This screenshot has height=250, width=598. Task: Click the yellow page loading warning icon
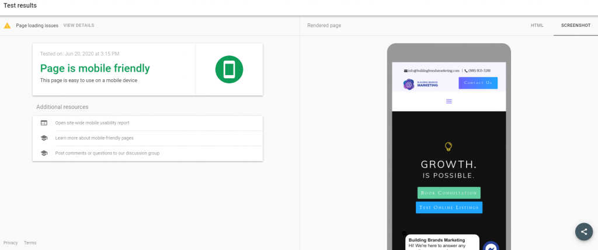[x=7, y=26]
